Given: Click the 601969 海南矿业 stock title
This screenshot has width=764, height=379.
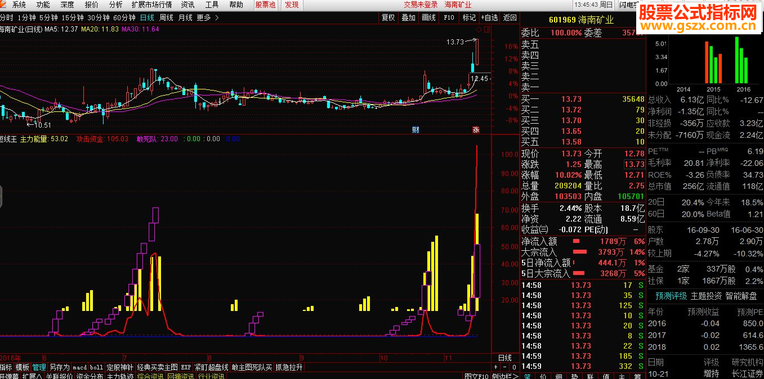Looking at the screenshot, I should click(581, 20).
